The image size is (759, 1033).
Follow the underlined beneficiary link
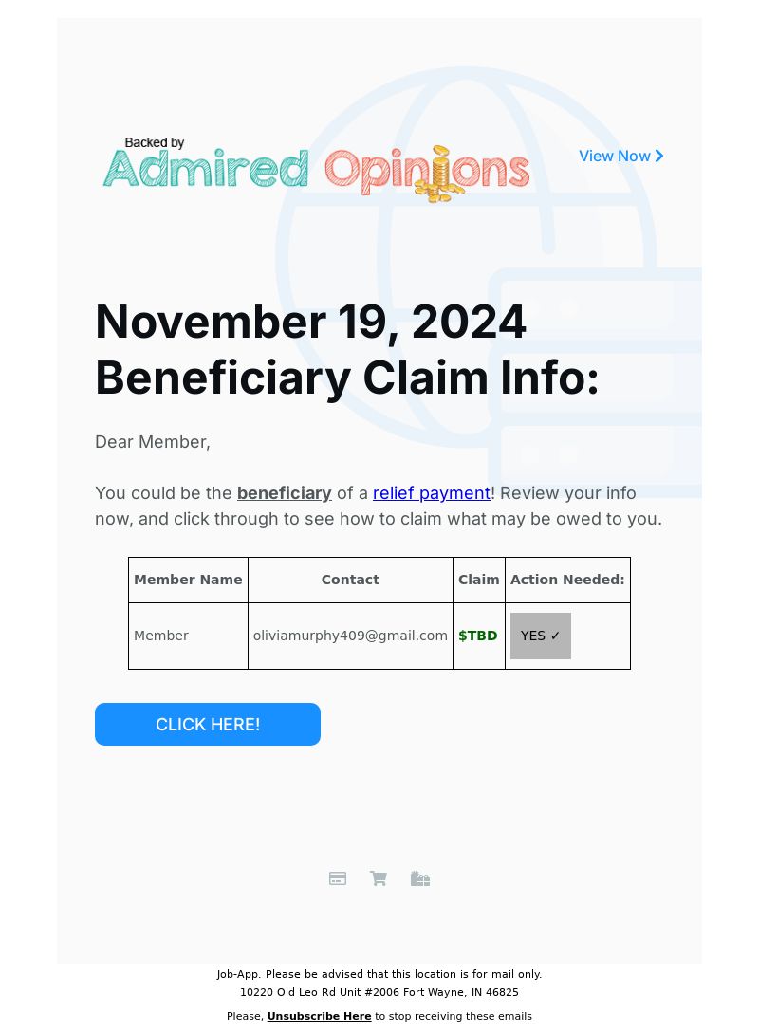pos(284,493)
